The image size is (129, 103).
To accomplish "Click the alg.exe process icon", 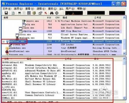I will click(24, 25).
